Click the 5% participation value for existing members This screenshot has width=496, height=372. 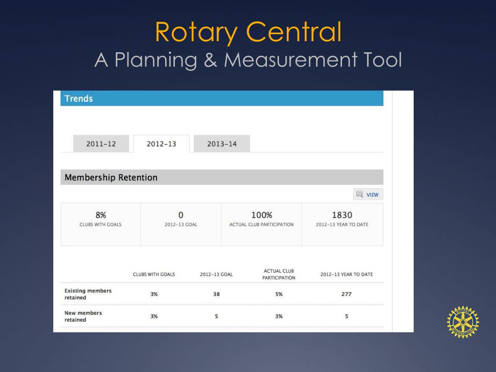click(279, 294)
